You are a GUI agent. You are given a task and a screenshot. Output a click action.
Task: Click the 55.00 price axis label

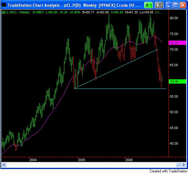[174, 96]
